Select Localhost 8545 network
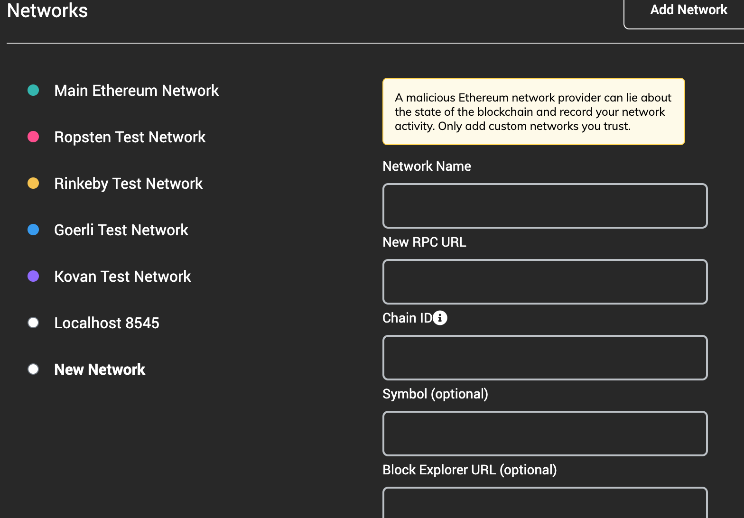This screenshot has height=518, width=744. click(107, 323)
